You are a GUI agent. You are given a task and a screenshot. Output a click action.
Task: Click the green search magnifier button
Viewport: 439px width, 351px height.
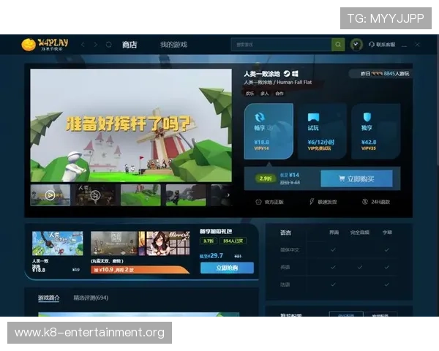tap(338, 45)
